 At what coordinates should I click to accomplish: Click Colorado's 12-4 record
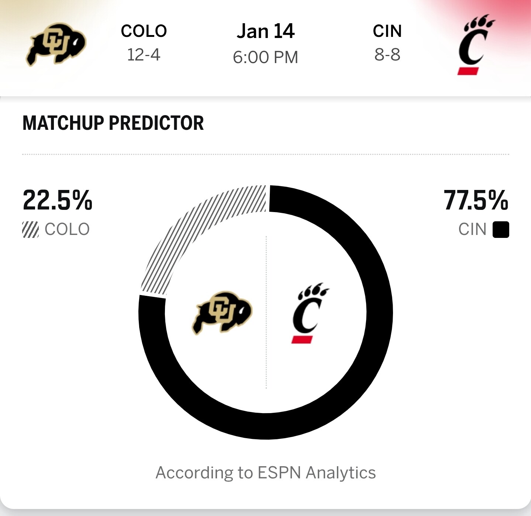pos(144,55)
